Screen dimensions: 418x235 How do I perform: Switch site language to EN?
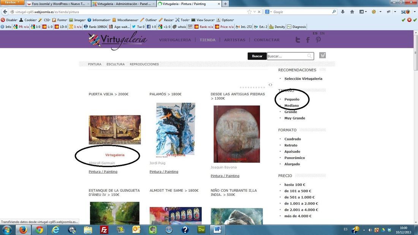[322, 33]
